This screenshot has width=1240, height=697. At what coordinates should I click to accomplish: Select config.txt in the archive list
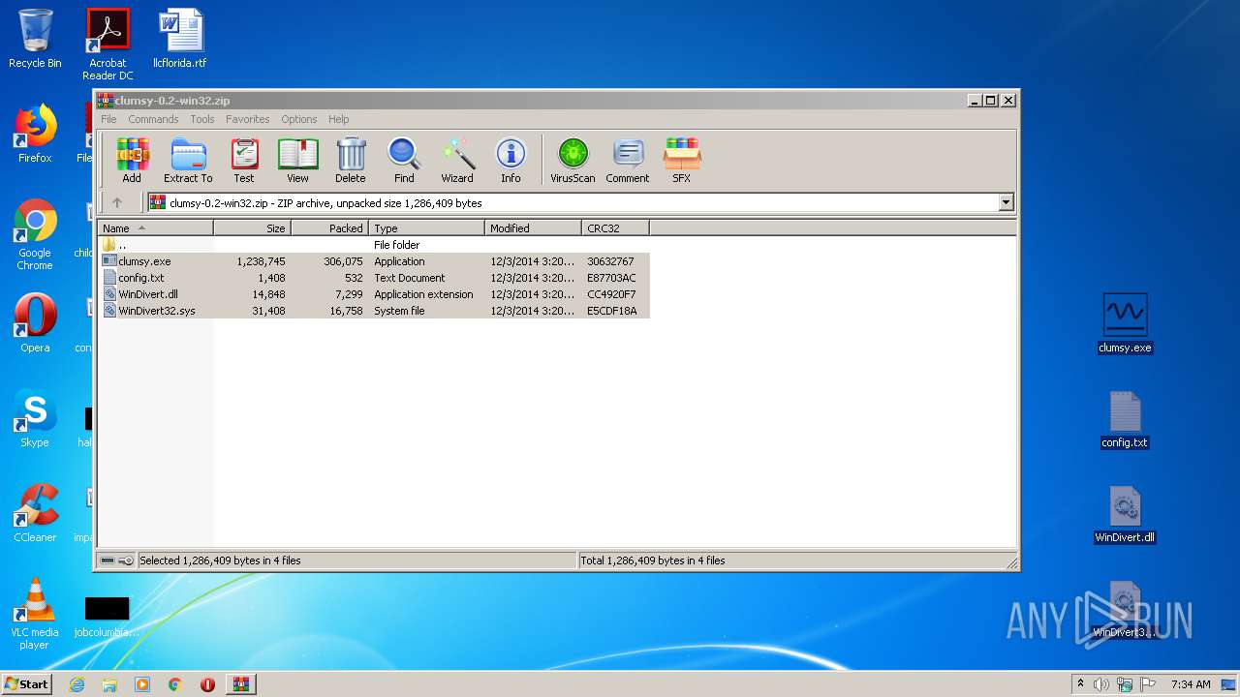tap(374, 278)
